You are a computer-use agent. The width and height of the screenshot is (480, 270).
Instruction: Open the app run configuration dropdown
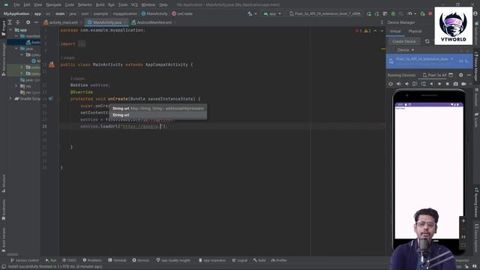pos(272,13)
